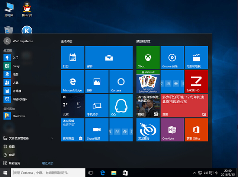Open Skype video tile
This screenshot has width=238, height=177.
[97, 130]
